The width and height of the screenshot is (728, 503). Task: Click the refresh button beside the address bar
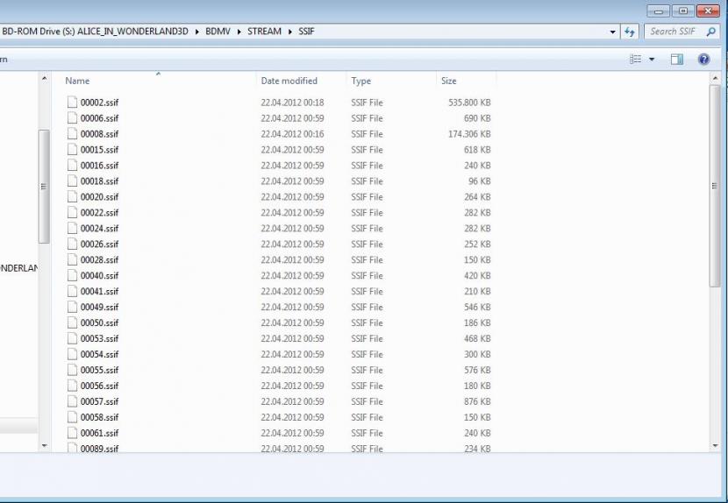tap(629, 32)
